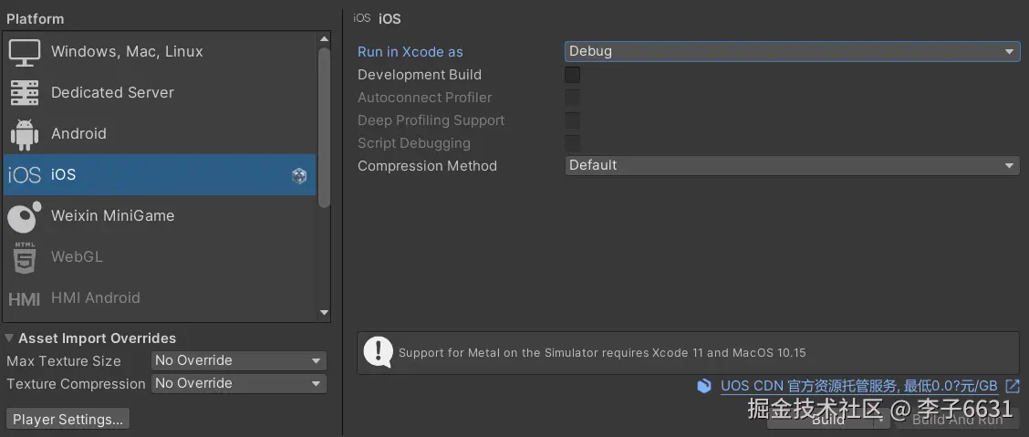Click the Weixin MiniGame platform icon
The width and height of the screenshot is (1029, 437).
point(25,216)
